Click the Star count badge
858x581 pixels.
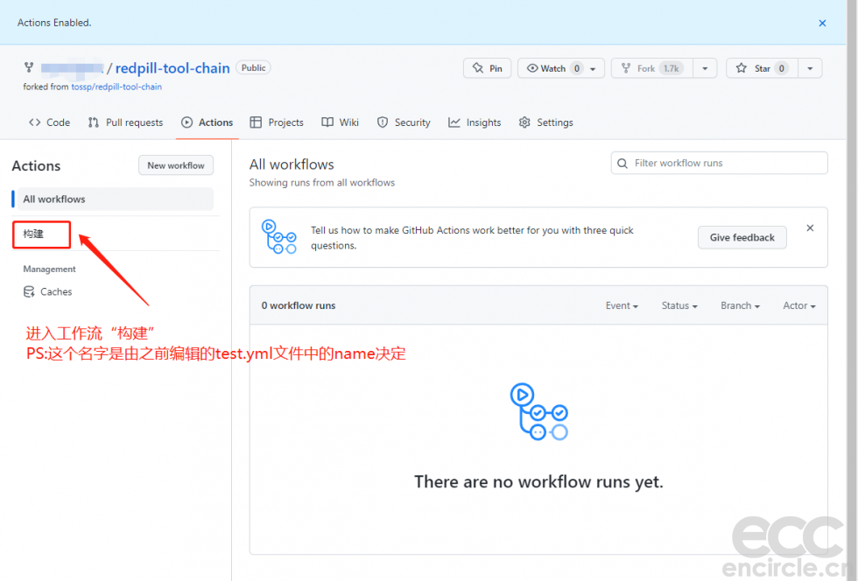[781, 68]
